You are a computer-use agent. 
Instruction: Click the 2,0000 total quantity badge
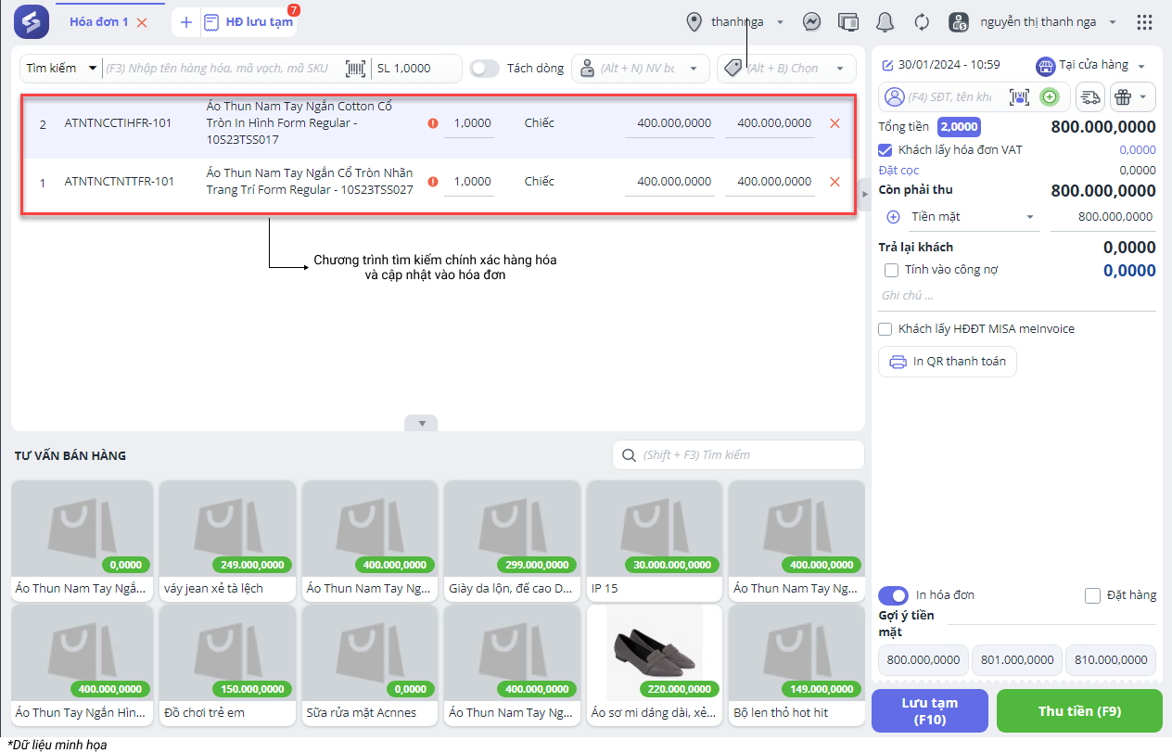pos(959,127)
